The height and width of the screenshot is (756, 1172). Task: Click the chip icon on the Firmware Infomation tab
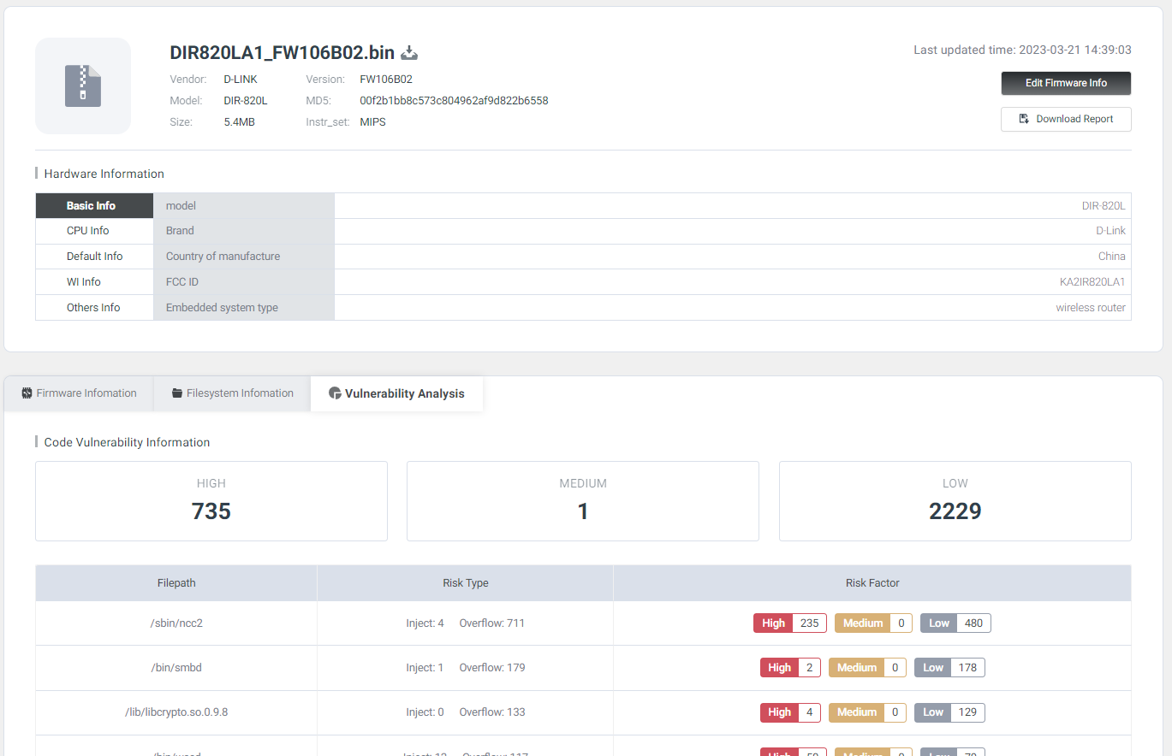click(x=27, y=393)
